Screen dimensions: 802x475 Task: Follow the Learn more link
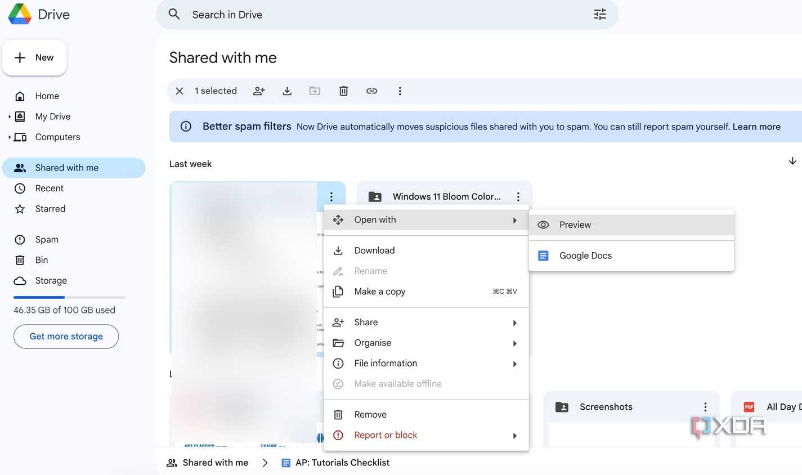coord(756,127)
